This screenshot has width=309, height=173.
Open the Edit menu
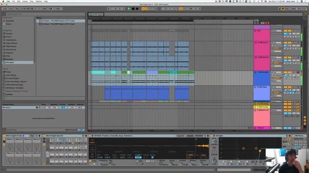[18, 1]
